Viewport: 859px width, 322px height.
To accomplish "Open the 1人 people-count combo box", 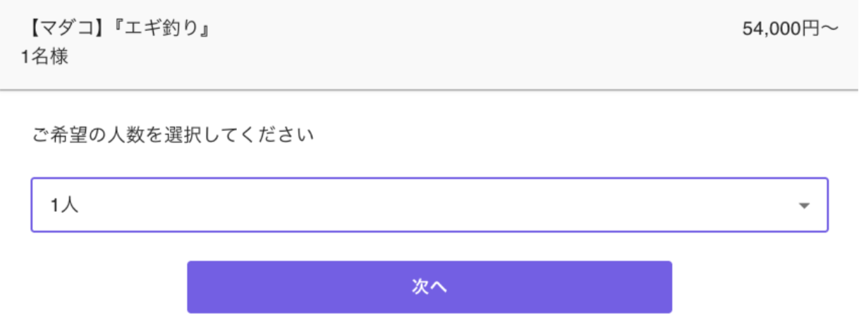I will tap(429, 205).
